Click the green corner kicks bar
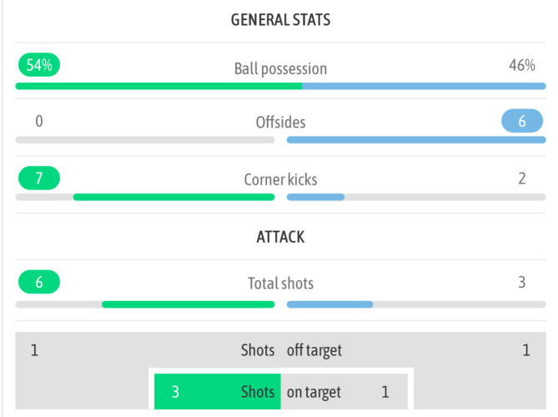 173,197
